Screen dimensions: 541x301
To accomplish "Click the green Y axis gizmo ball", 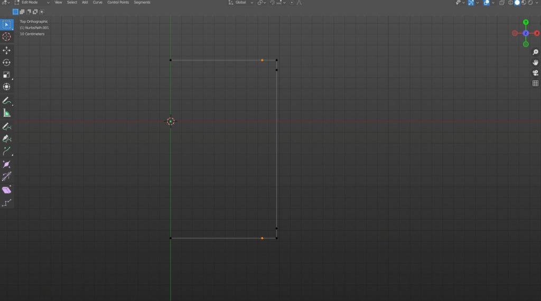I will coord(526,23).
